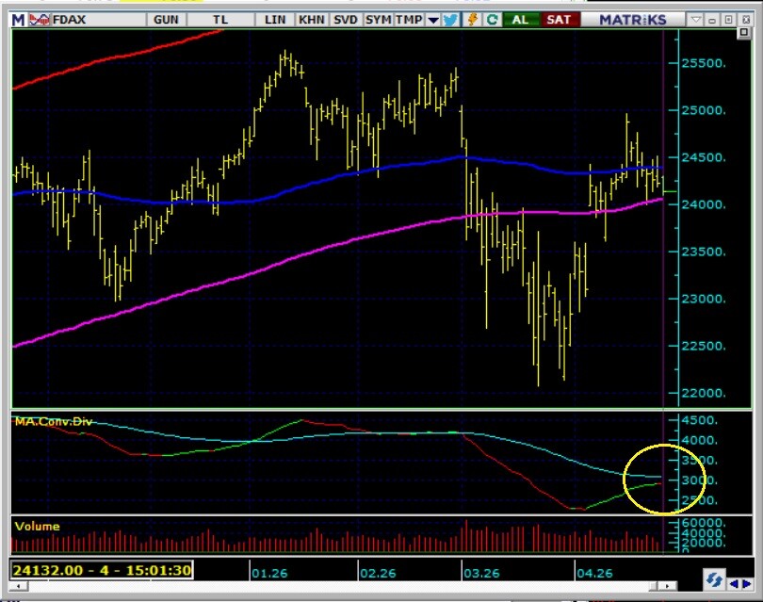Click the FDAX symbol field
This screenshot has width=763, height=602.
click(85, 19)
